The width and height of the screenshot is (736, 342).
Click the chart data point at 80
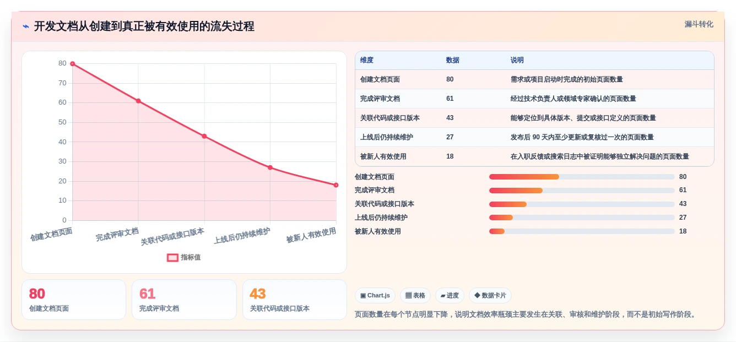click(x=72, y=64)
